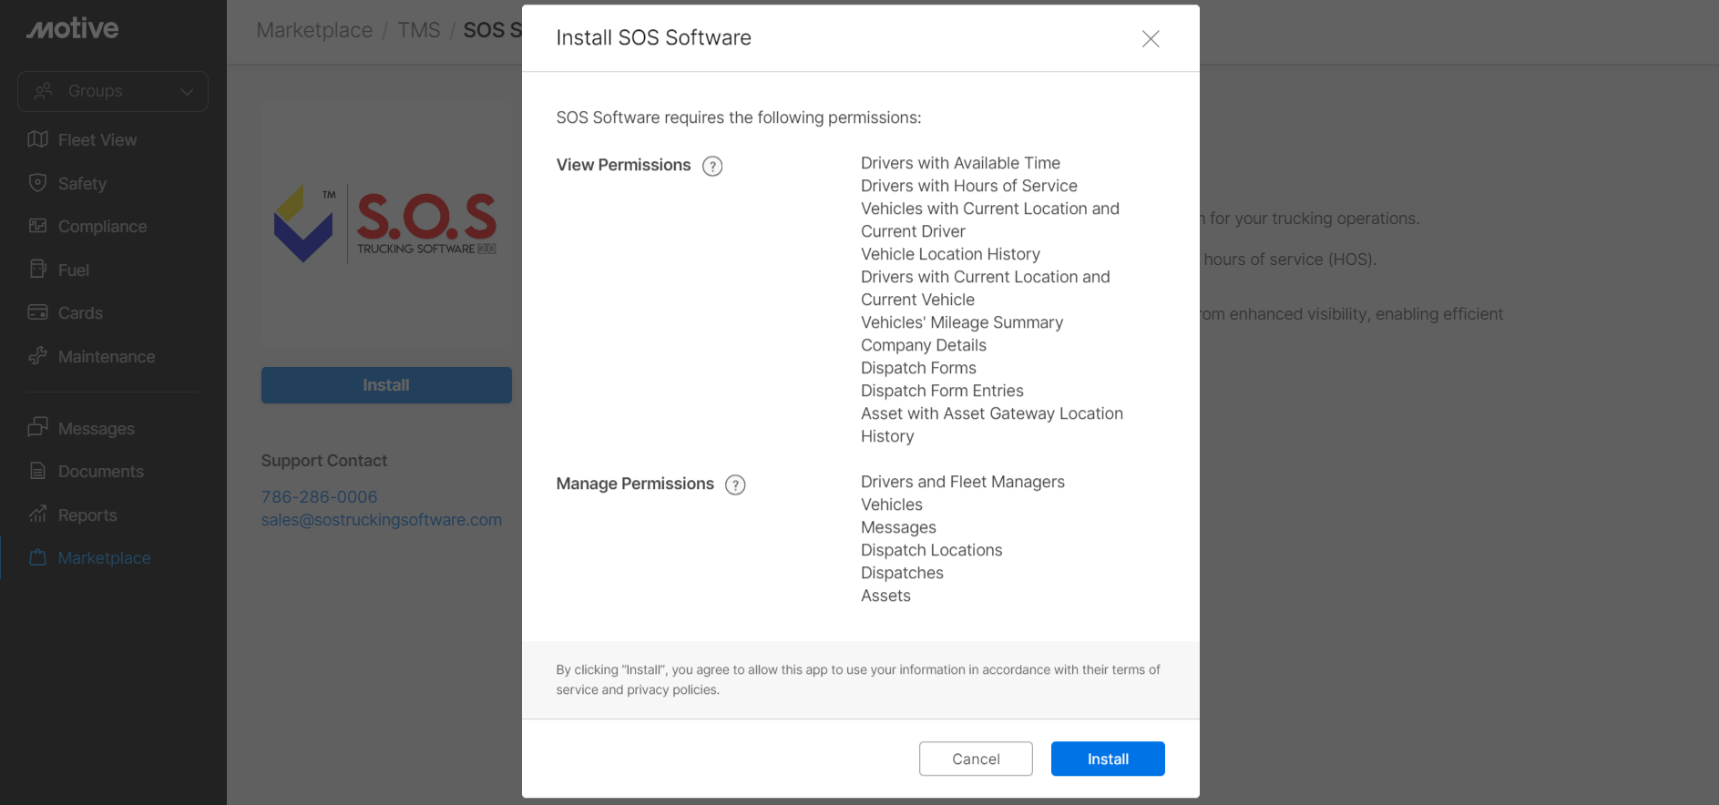Cancel the installation dialog
This screenshot has height=805, width=1719.
click(x=976, y=759)
